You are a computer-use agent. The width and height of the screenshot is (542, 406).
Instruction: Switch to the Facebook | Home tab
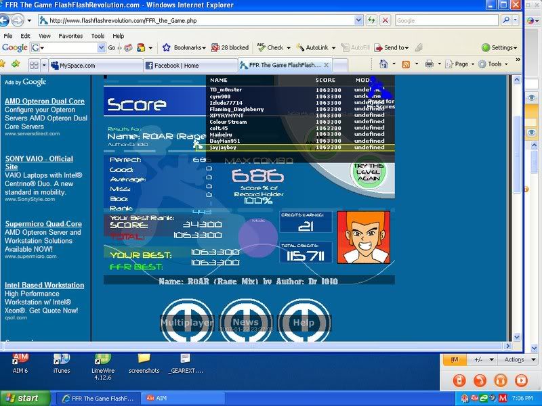click(190, 66)
